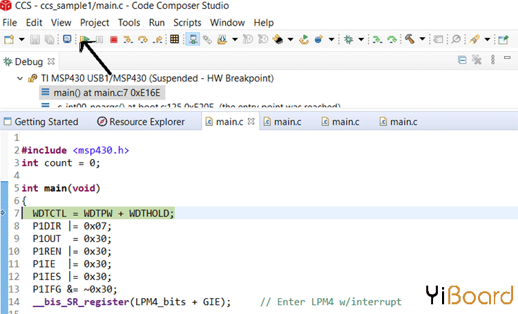518x314 pixels.
Task: Click the Resume (green play) debug button
Action: coord(85,39)
